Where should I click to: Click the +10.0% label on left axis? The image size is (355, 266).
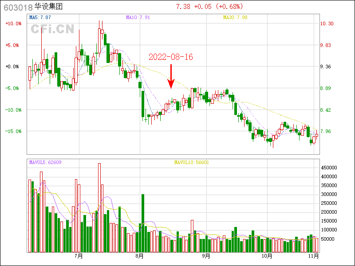click(13, 23)
